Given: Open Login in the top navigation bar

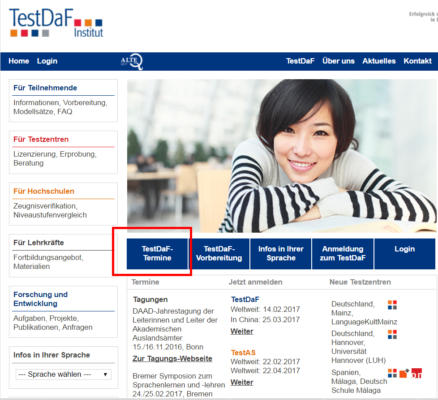Looking at the screenshot, I should (x=47, y=61).
